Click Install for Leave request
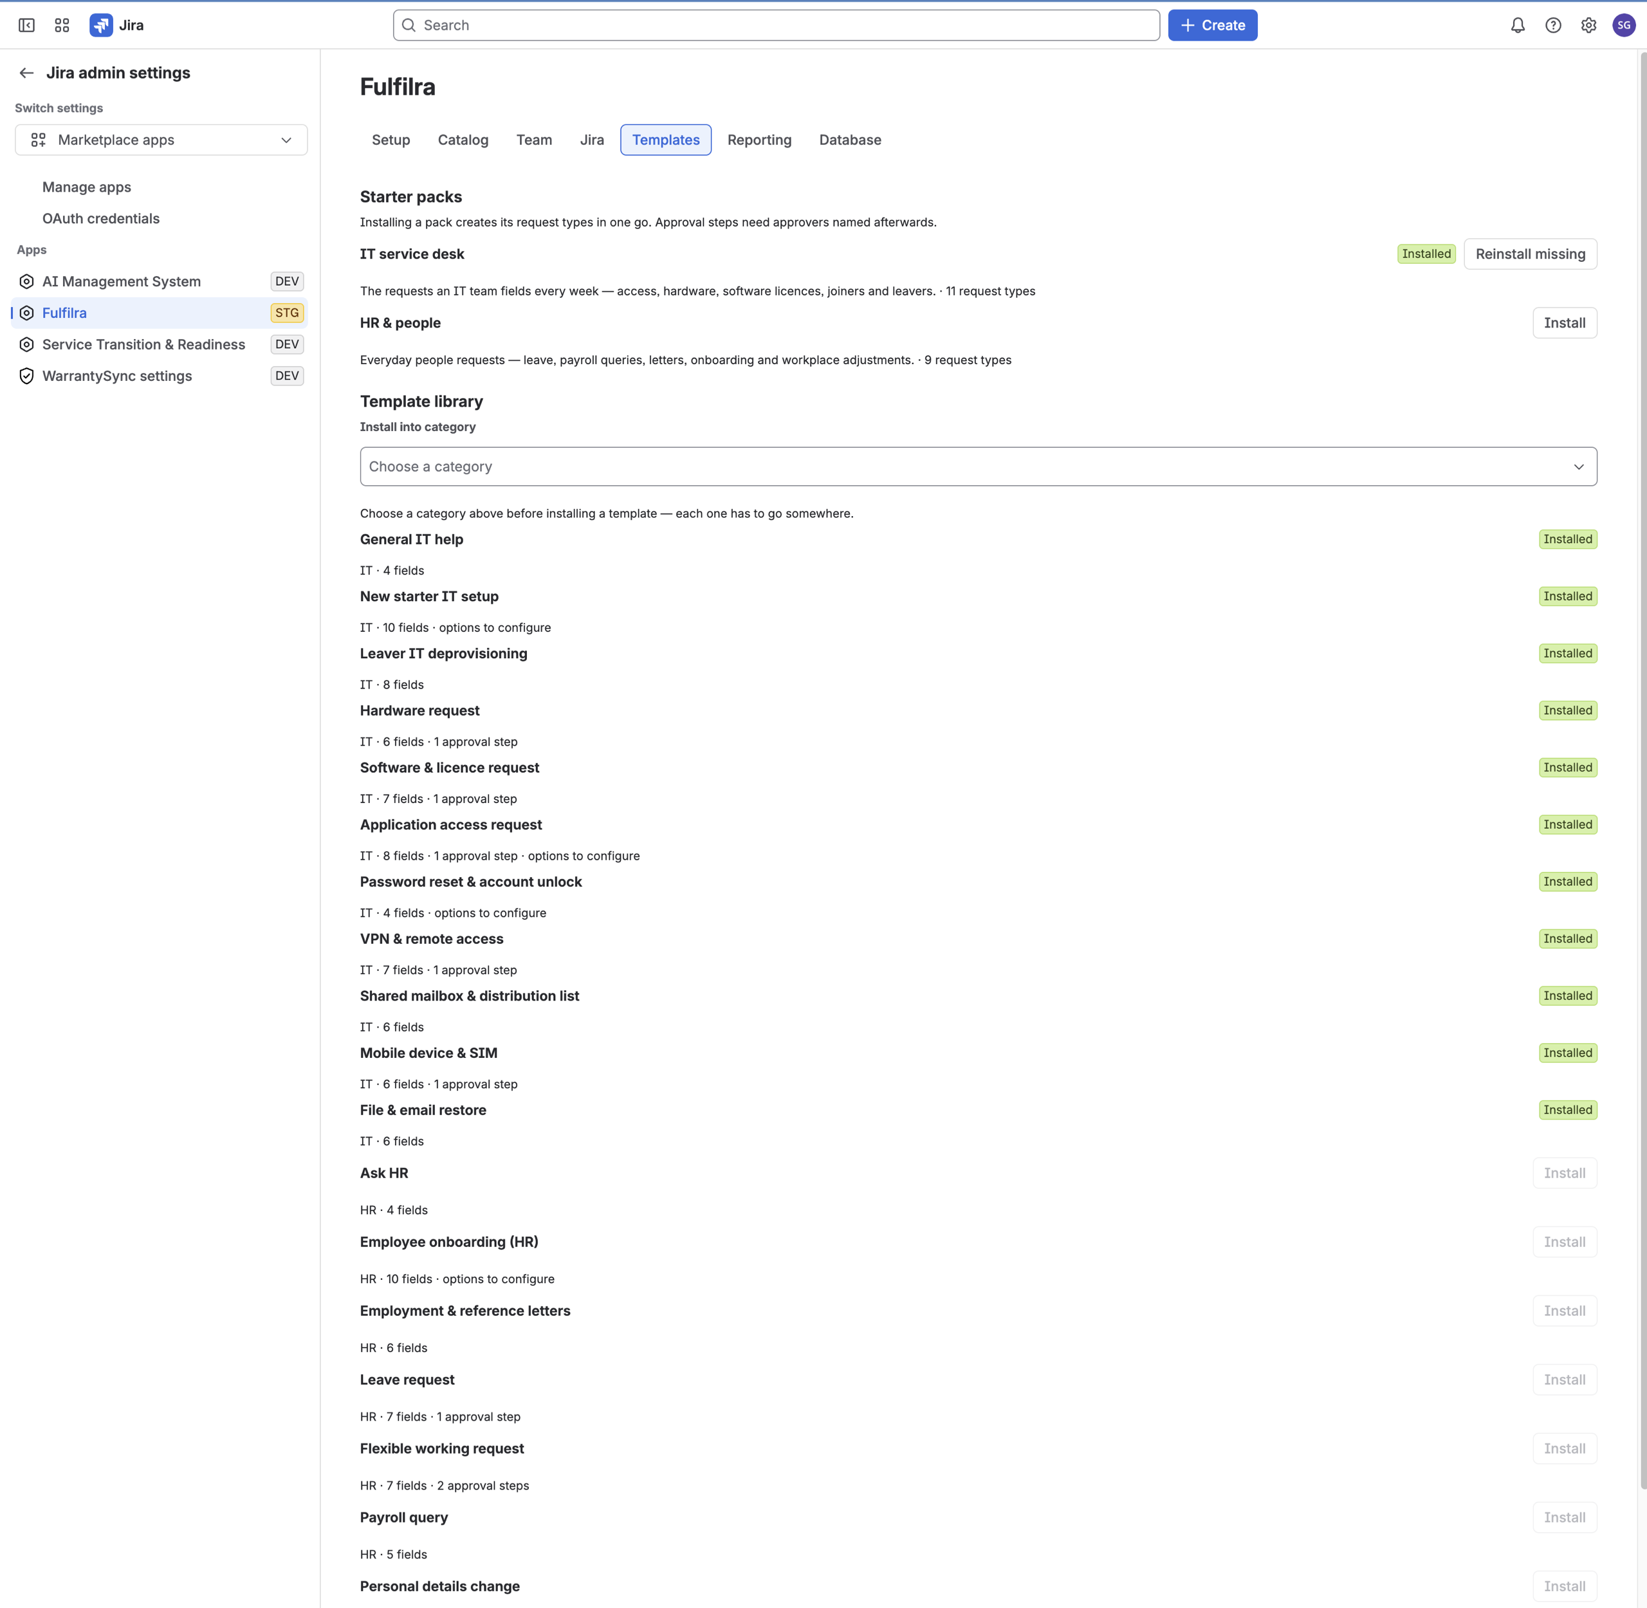 [1564, 1380]
